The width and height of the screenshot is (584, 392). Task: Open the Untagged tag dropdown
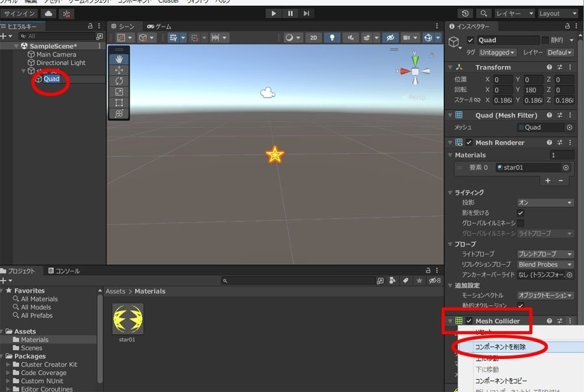pos(497,53)
